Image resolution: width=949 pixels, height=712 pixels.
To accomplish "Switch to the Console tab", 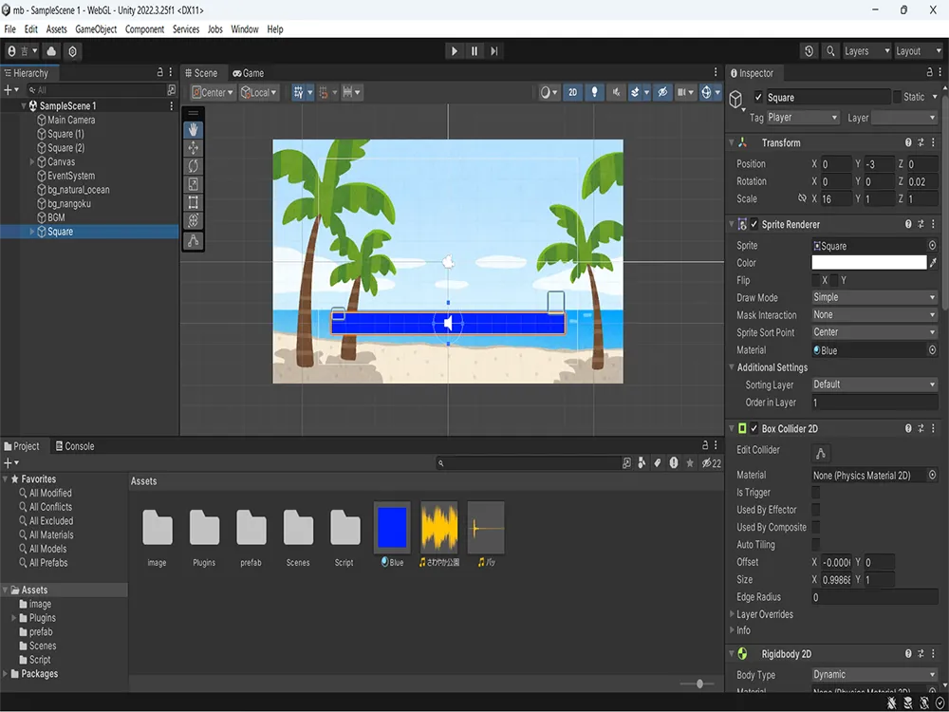I will click(x=75, y=446).
